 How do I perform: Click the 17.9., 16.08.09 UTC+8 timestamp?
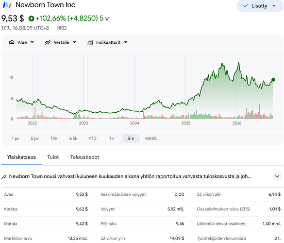tap(25, 28)
